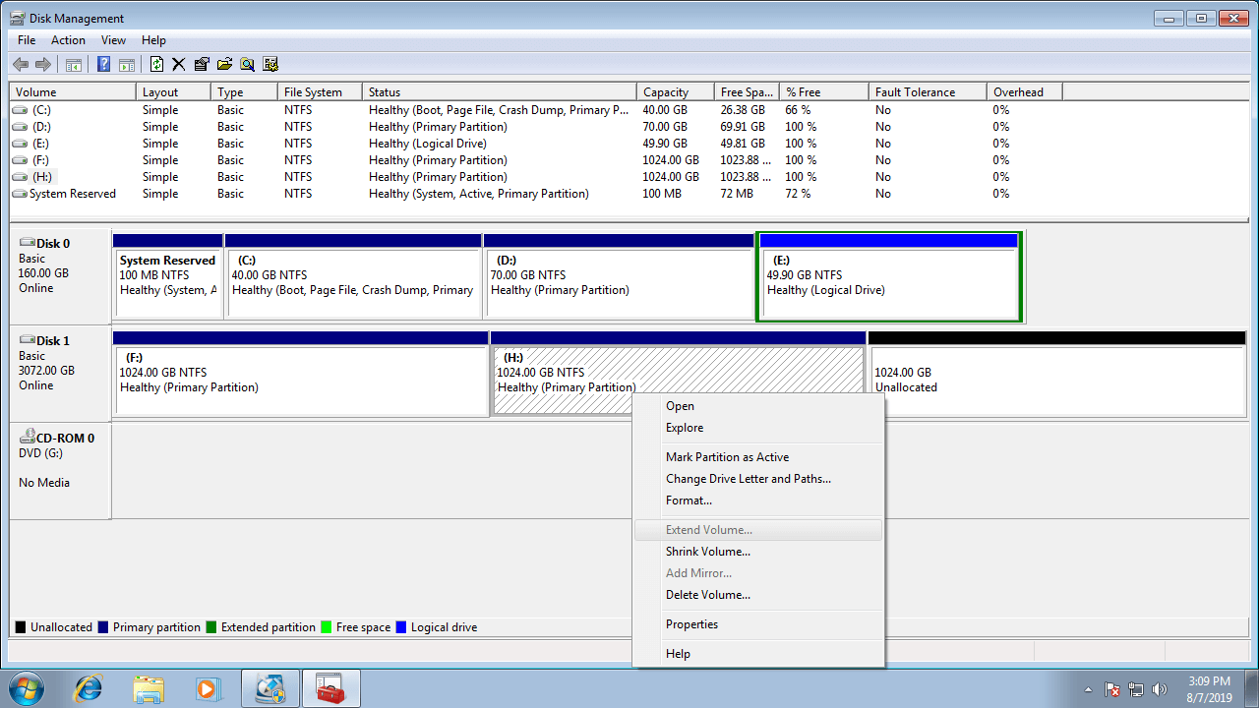Image resolution: width=1259 pixels, height=708 pixels.
Task: Click the File System column header
Action: 313,92
